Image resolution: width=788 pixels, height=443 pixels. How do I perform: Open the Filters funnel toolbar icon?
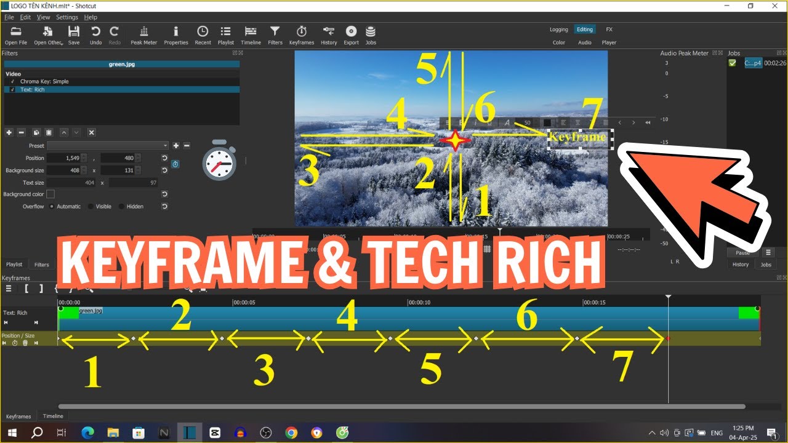point(275,31)
